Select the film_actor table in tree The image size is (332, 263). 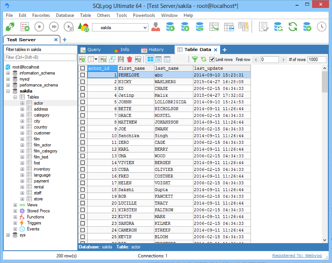[x=42, y=145]
